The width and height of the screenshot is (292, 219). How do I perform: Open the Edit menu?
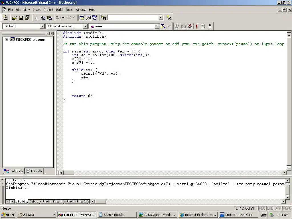[18, 10]
